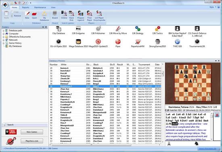Start an Online games search
Screen dimensions: 222x152
pos(64,15)
